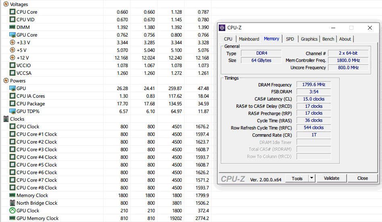This screenshot has height=222, width=382.
Task: Click the Memory Clock module icon
Action: [x=12, y=195]
